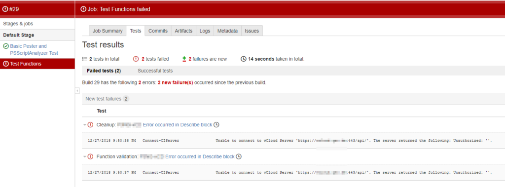Screen dimensions: 505x187
Task: Click the clock history icon on Function validation row
Action: point(239,157)
